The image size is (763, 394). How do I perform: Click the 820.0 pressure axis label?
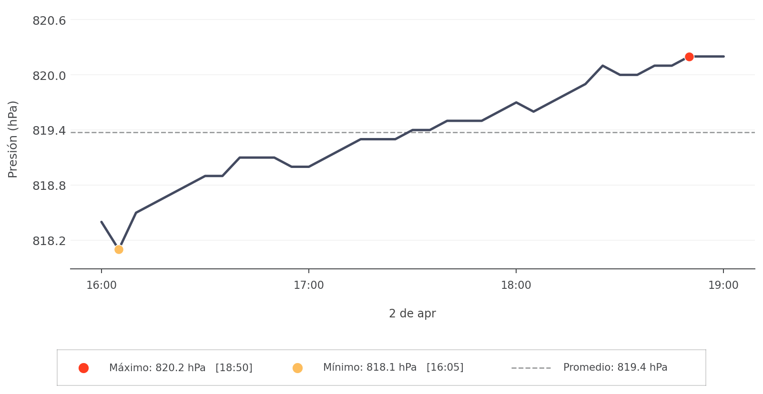pos(49,76)
